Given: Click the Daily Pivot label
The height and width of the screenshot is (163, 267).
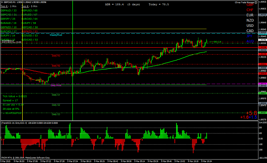Looking at the screenshot, I should coord(56,85).
